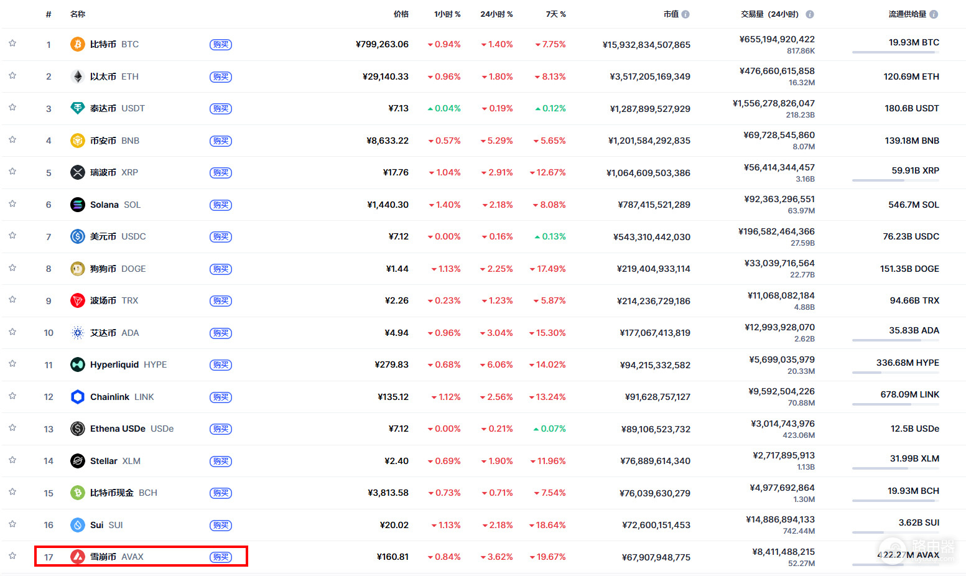This screenshot has width=966, height=576.
Task: Sort by the 市值 header text
Action: (x=671, y=14)
